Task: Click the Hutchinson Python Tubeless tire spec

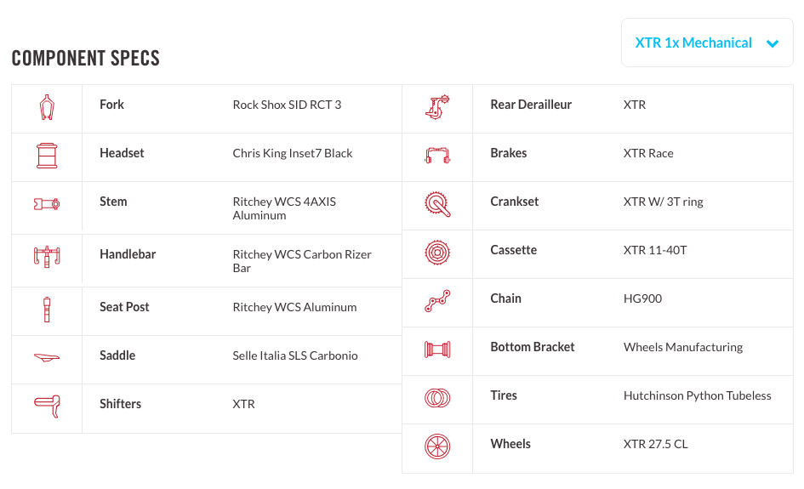Action: pos(697,395)
